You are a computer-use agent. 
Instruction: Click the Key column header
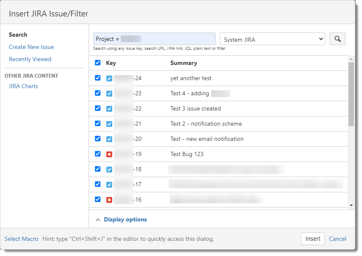pos(111,63)
